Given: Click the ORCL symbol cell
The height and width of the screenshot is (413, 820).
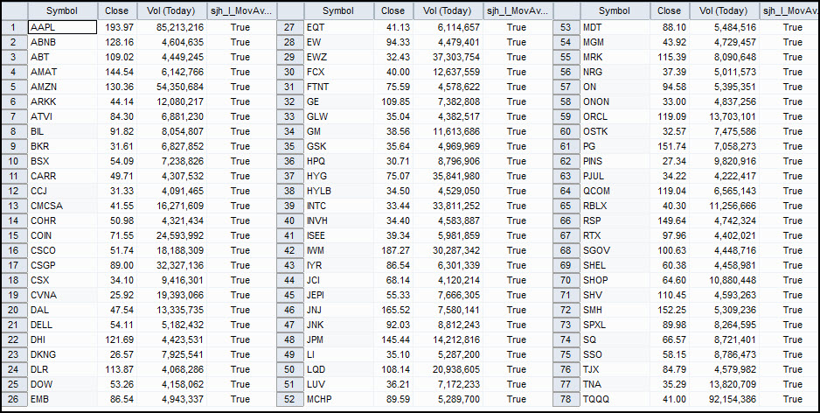Looking at the screenshot, I should point(615,116).
